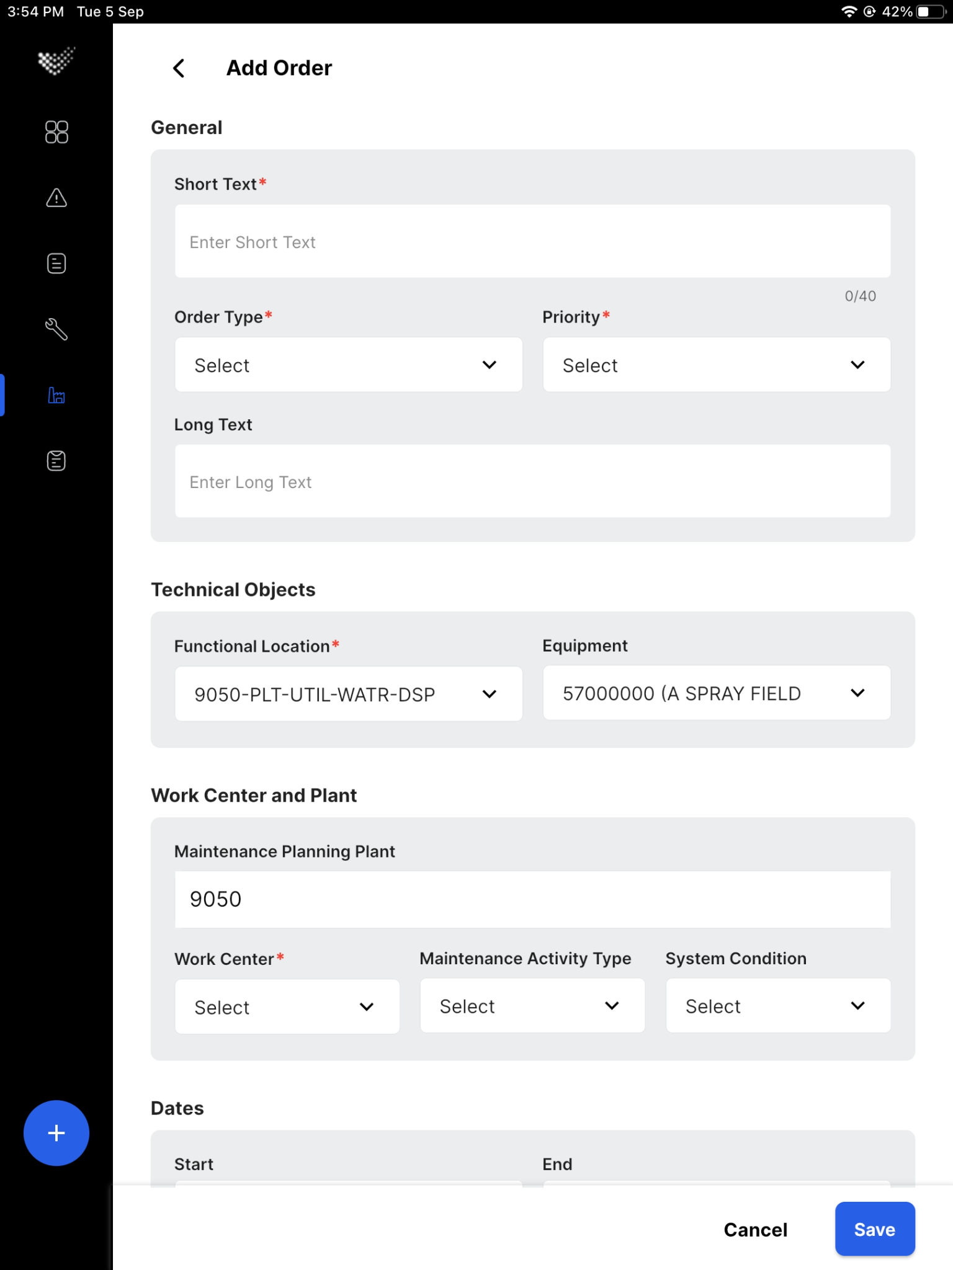Image resolution: width=953 pixels, height=1270 pixels.
Task: Select the wrench maintenance icon
Action: 56,329
